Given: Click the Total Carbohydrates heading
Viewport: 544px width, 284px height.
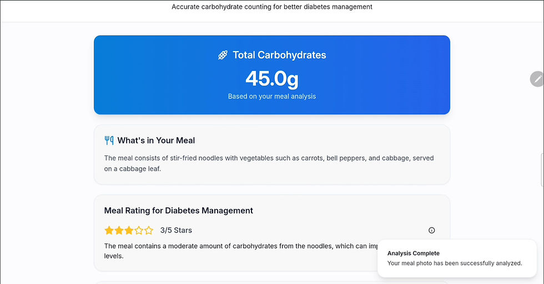Looking at the screenshot, I should pos(279,55).
